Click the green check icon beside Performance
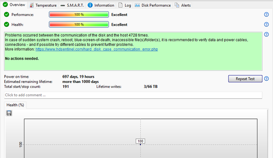This screenshot has width=273, height=158. pos(7,15)
